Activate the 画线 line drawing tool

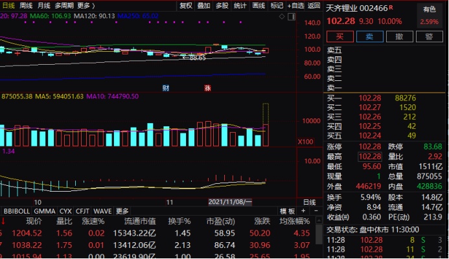tap(259, 5)
